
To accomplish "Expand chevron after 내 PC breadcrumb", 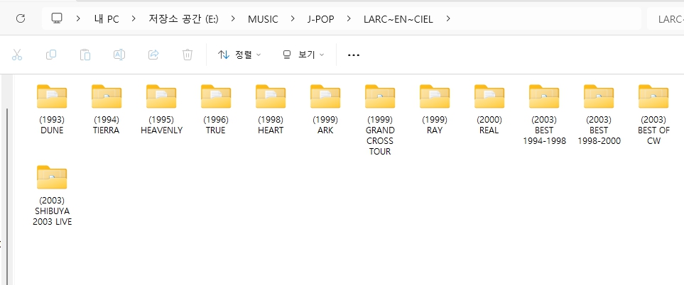I will click(x=134, y=18).
